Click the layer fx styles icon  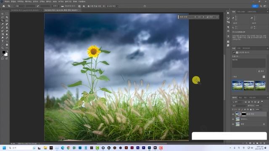(x=247, y=143)
